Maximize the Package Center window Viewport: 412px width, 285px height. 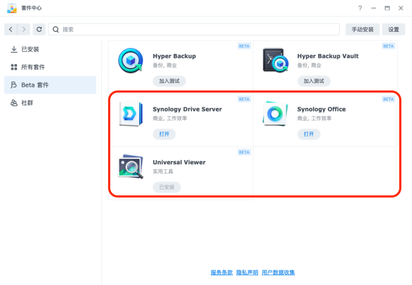point(387,8)
